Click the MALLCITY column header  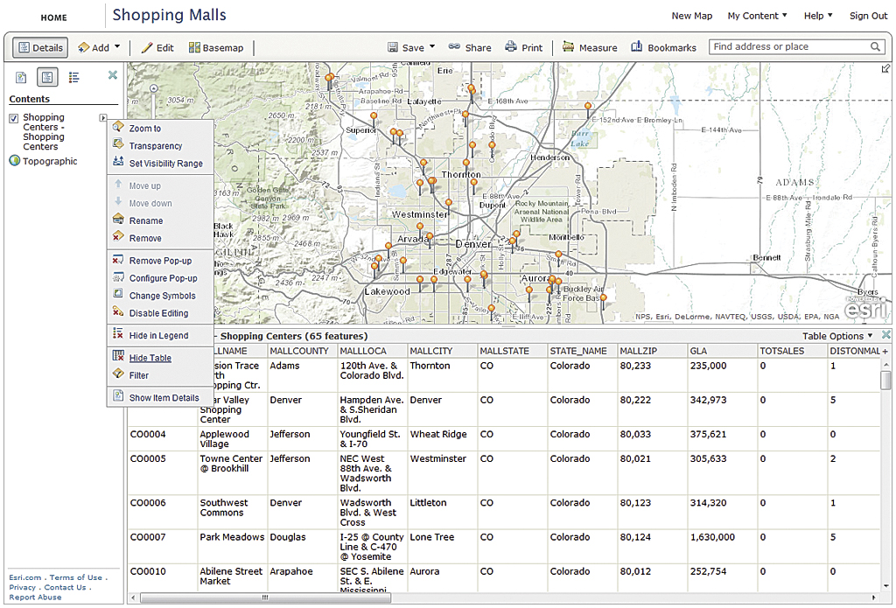pyautogui.click(x=442, y=351)
